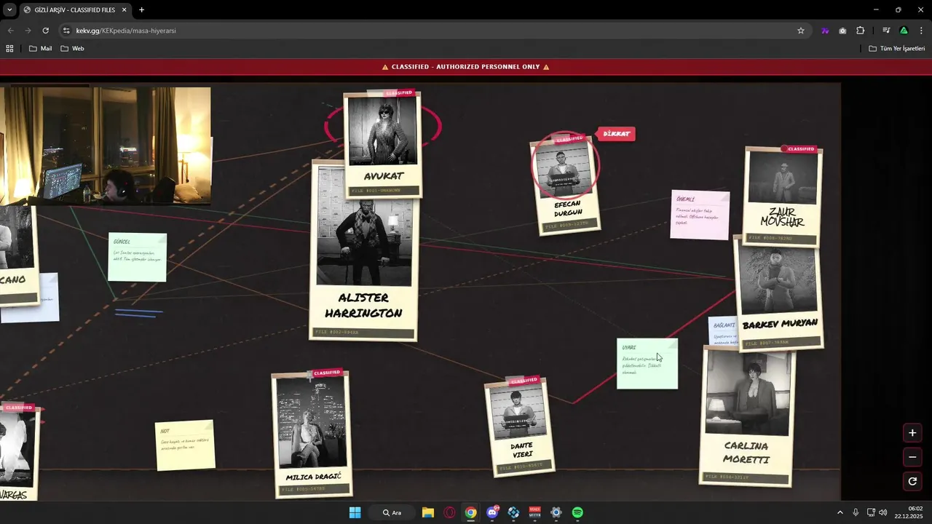Open the 7TV extension icon
Screen dimensions: 932x524
825,31
